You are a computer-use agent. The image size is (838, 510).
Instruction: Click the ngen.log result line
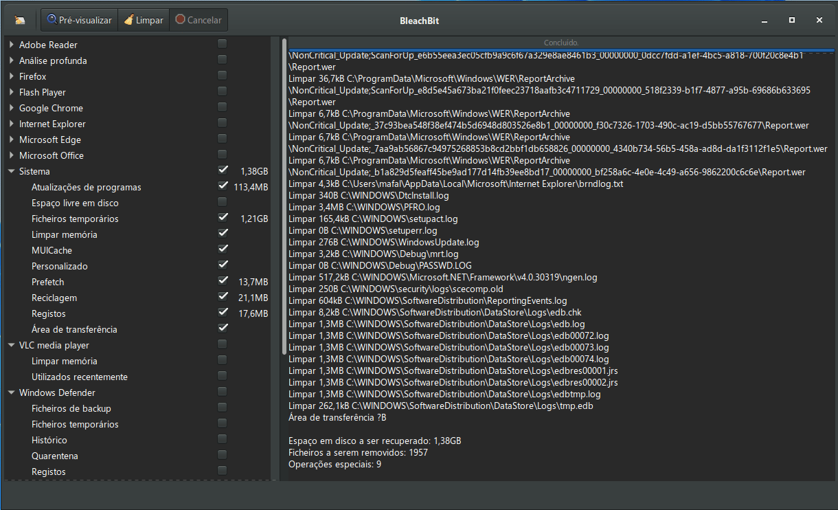tap(443, 277)
